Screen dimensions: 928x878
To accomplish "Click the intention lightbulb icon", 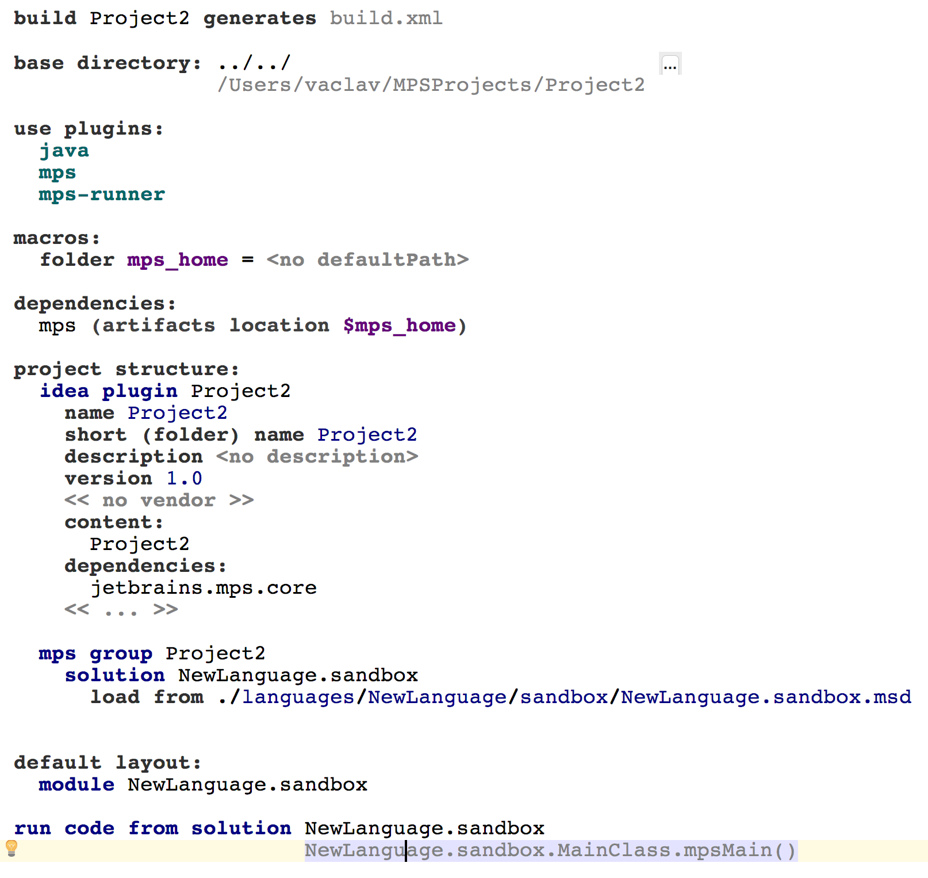I will pyautogui.click(x=11, y=848).
